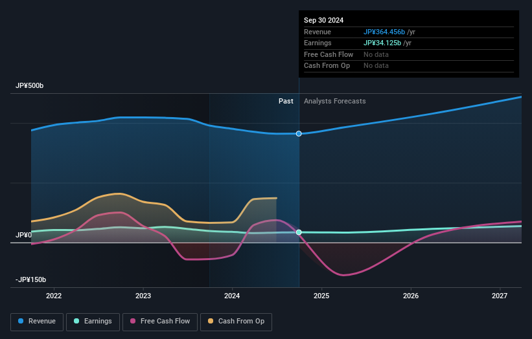Image resolution: width=532 pixels, height=339 pixels.
Task: Click the JP¥500b y-axis label
Action: point(30,85)
